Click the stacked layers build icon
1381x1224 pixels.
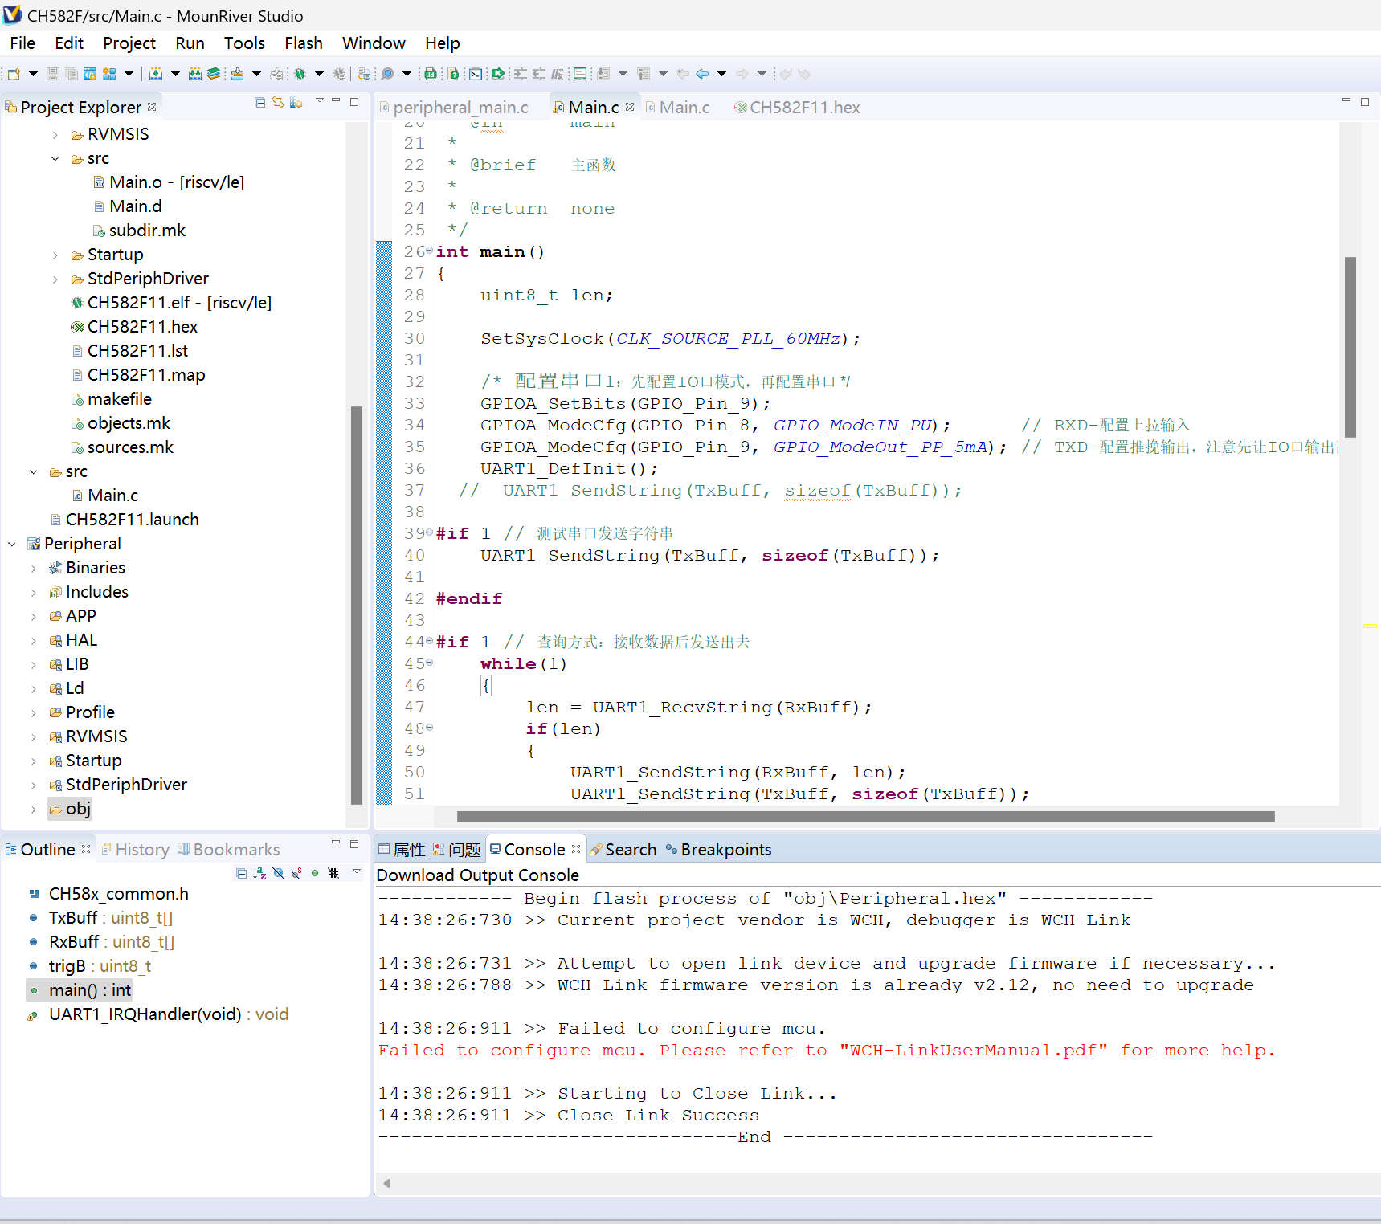[214, 74]
